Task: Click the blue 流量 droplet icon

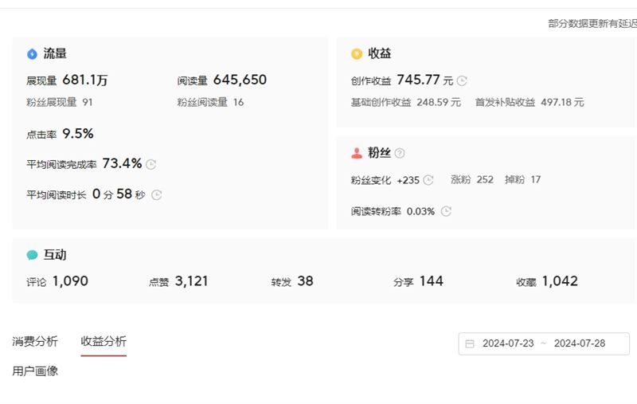Action: point(32,53)
